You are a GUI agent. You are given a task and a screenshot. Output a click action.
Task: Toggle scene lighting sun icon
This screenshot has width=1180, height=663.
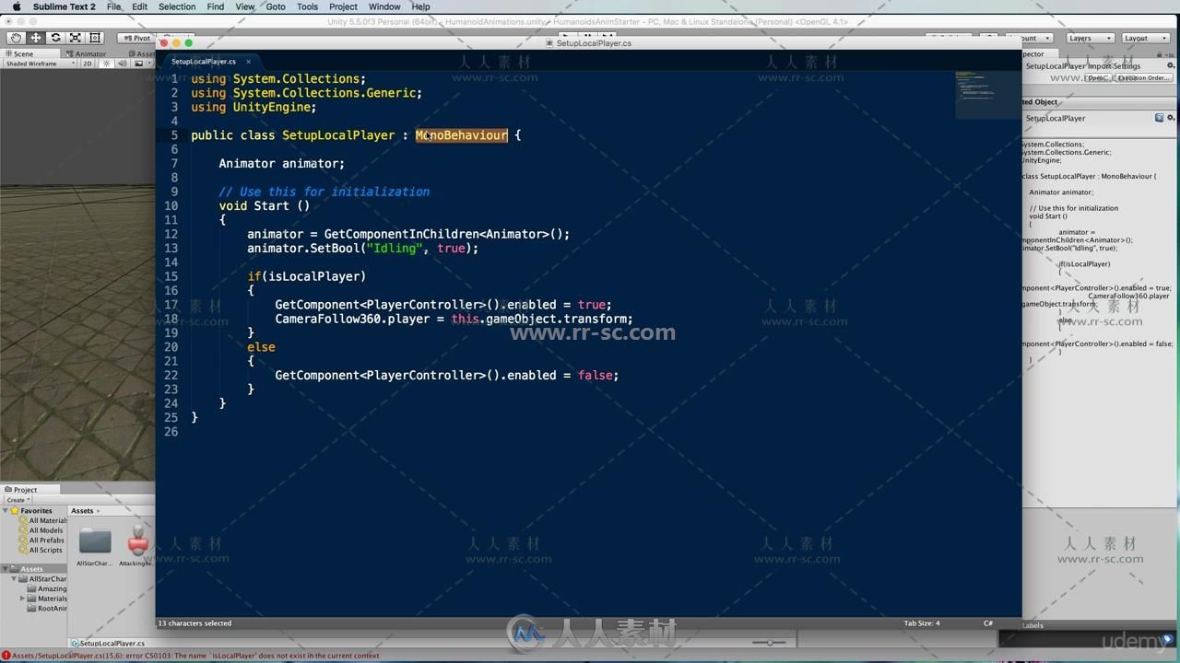(106, 64)
